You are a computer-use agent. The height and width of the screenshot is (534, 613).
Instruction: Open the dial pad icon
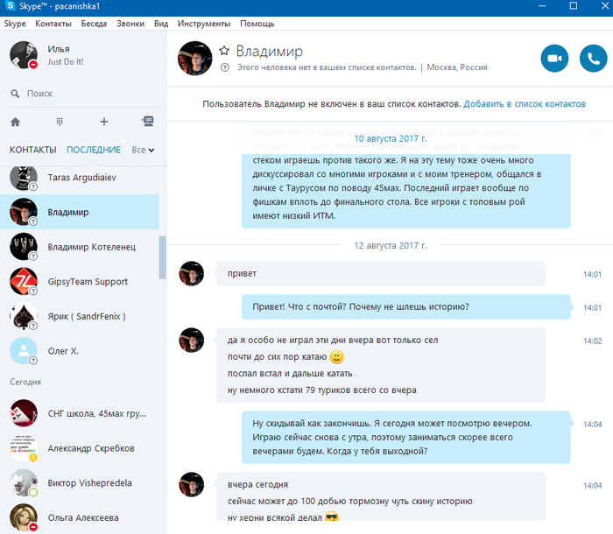[x=60, y=122]
